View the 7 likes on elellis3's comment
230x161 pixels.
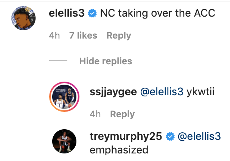[83, 36]
